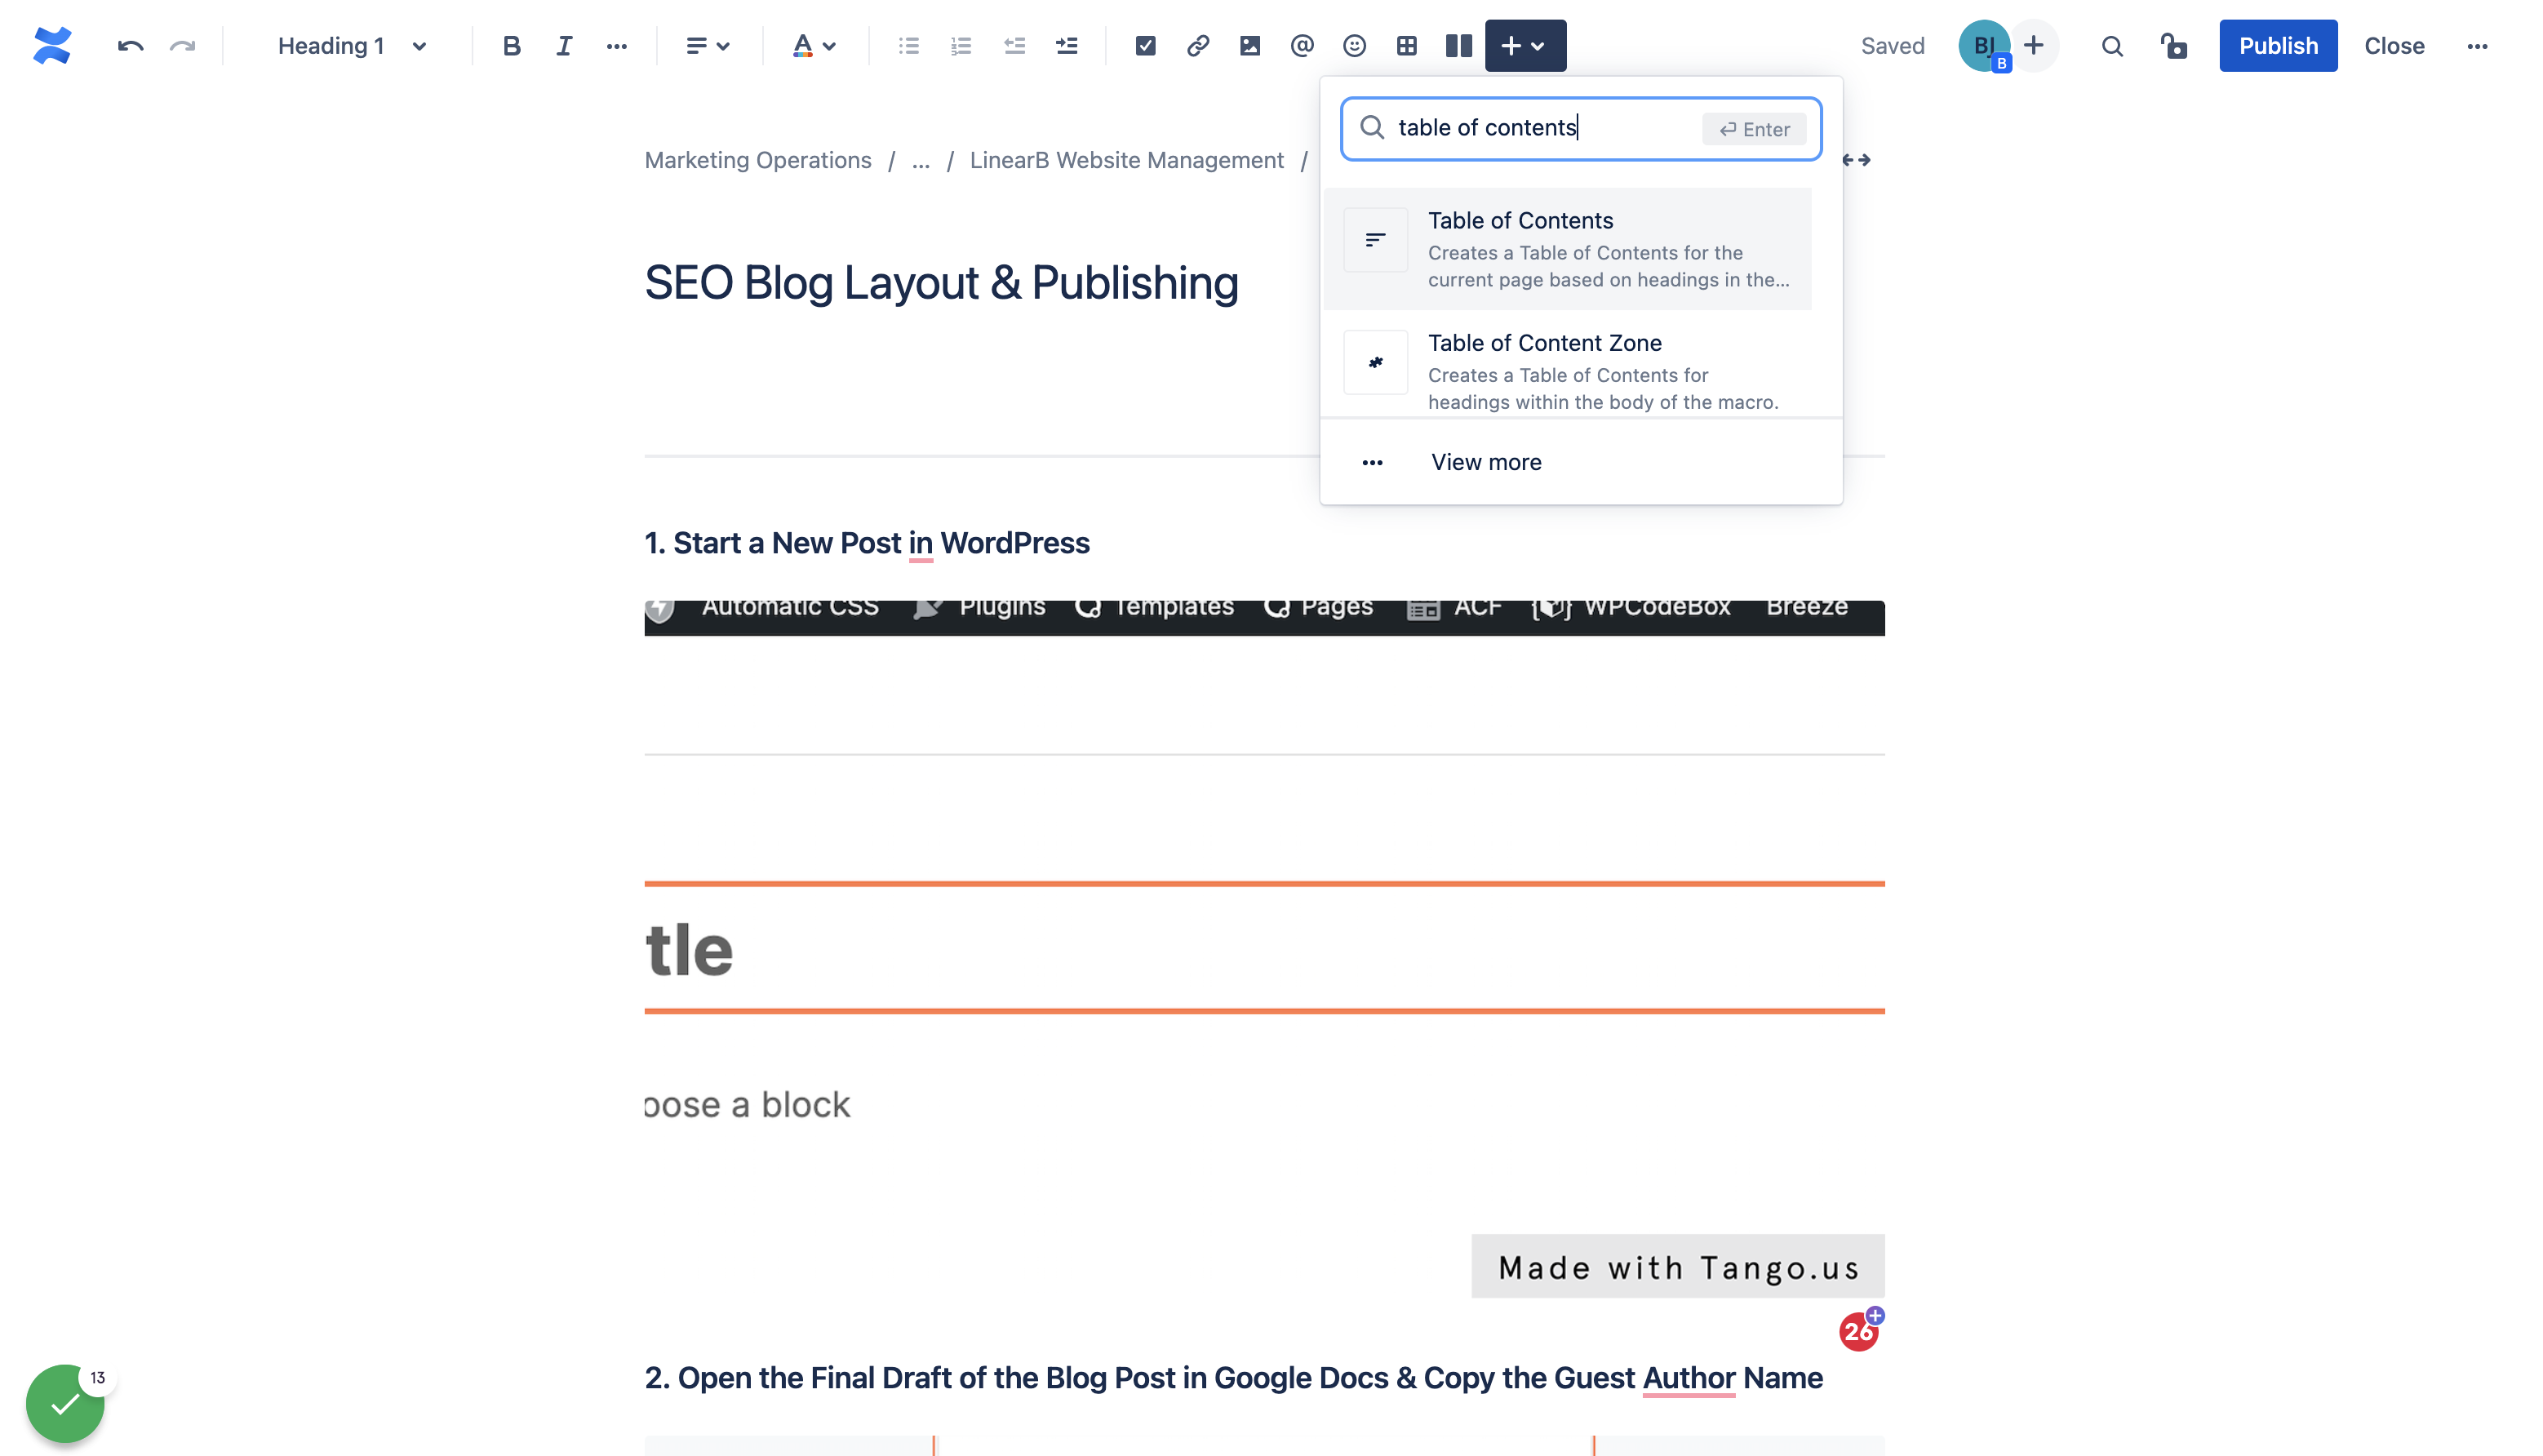This screenshot has width=2543, height=1456.
Task: Open page restrictions lock icon
Action: [x=2174, y=46]
